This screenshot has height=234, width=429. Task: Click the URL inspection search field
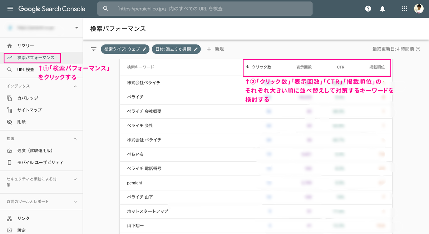point(205,9)
